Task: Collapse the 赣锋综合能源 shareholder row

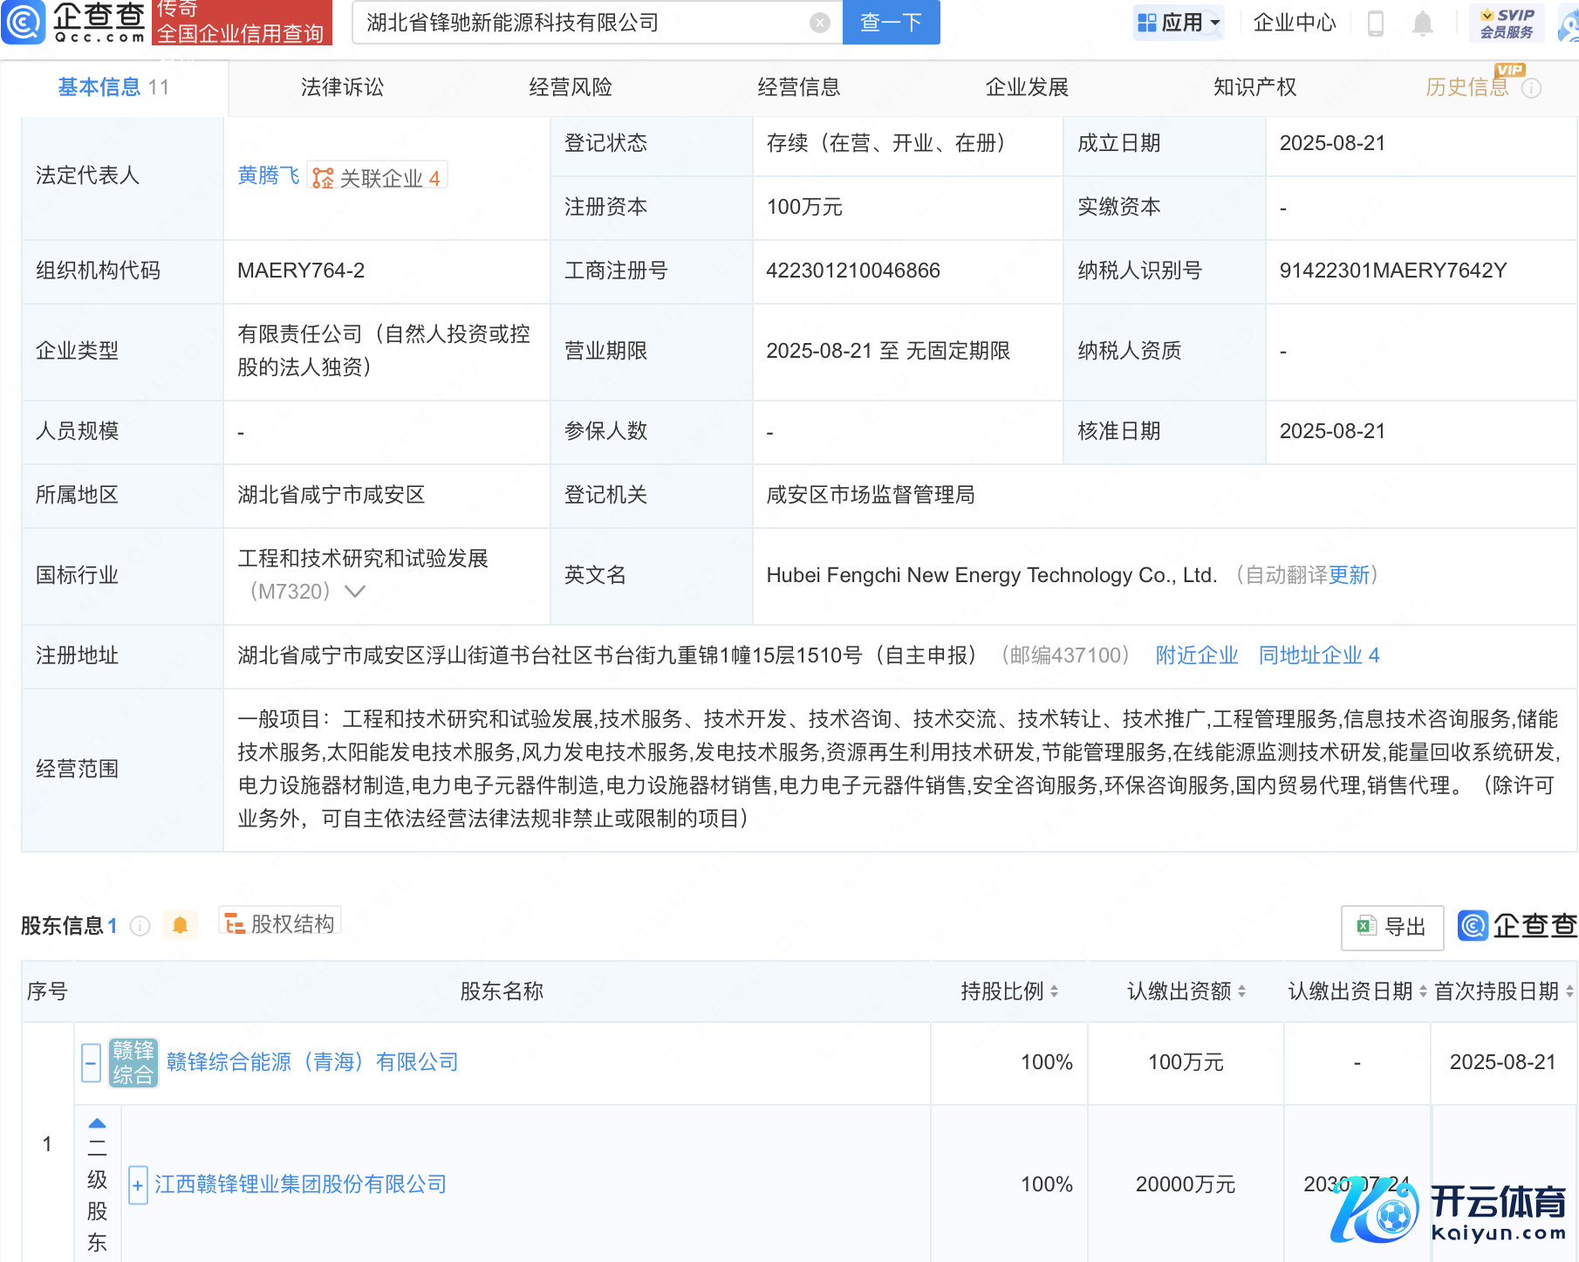Action: pyautogui.click(x=91, y=1063)
